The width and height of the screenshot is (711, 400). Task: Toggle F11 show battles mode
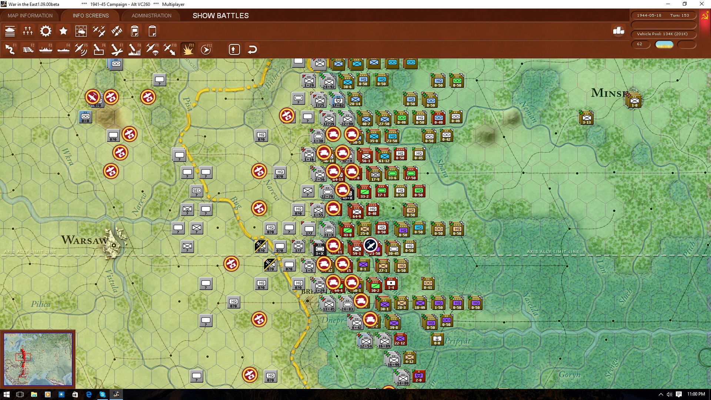click(x=188, y=49)
